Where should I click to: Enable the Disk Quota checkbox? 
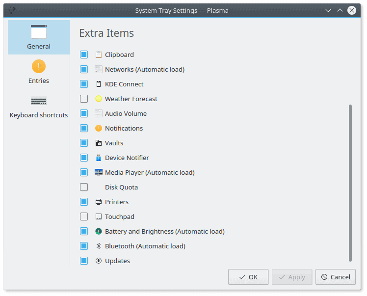click(x=84, y=187)
